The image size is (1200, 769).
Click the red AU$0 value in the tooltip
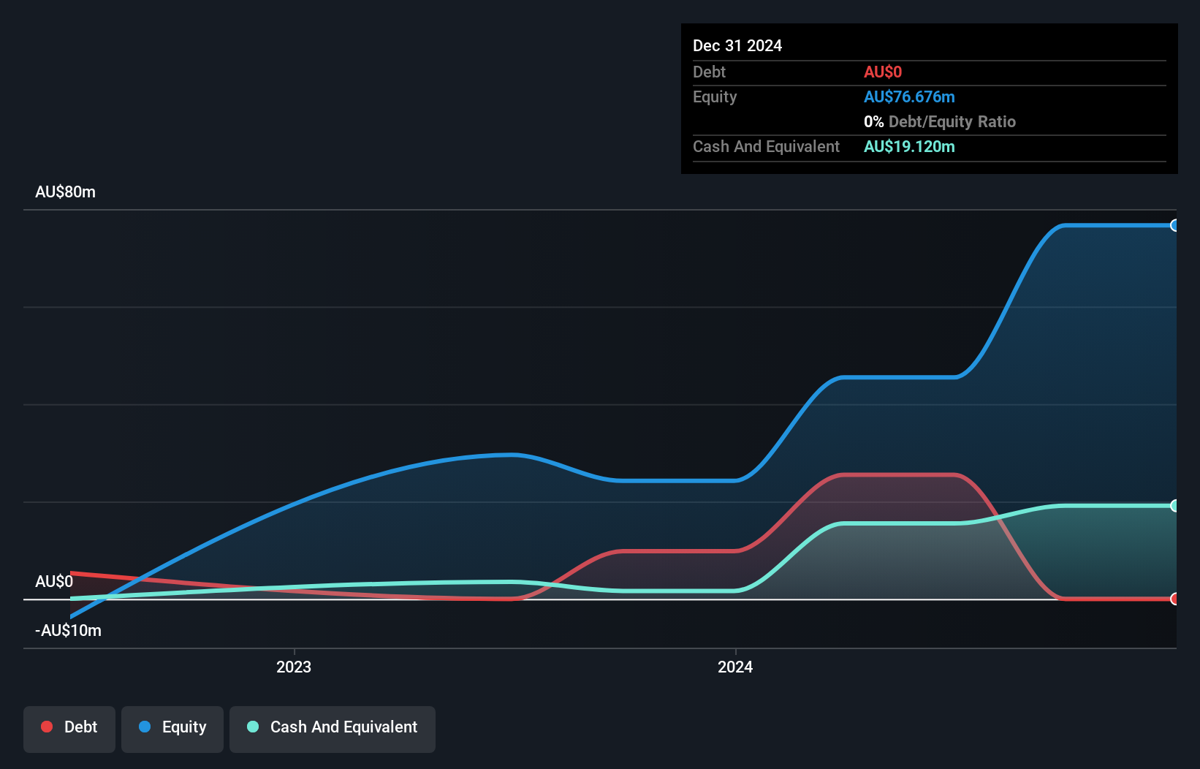click(883, 72)
